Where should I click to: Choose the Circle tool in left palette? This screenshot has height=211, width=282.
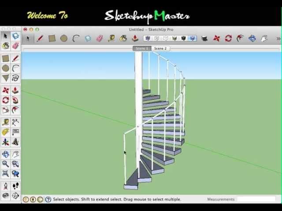6,68
